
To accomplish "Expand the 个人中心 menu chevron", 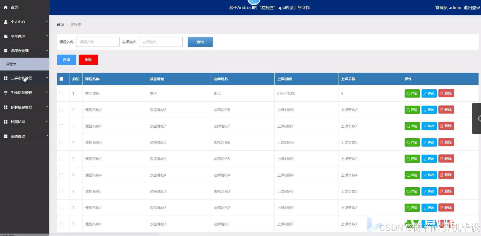I will pyautogui.click(x=47, y=21).
